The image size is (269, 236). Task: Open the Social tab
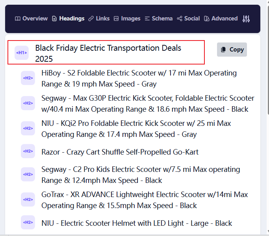188,18
